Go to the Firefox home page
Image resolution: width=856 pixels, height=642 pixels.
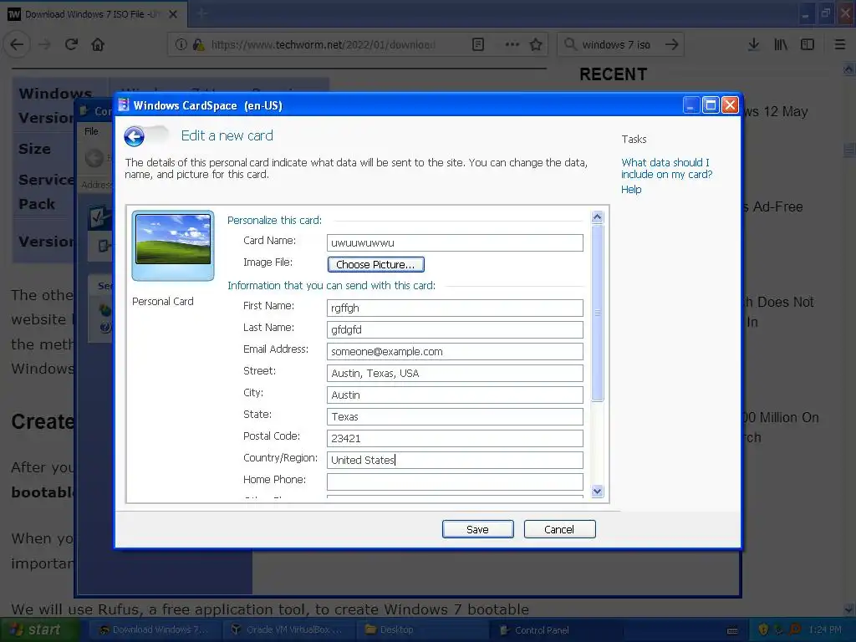pyautogui.click(x=98, y=44)
